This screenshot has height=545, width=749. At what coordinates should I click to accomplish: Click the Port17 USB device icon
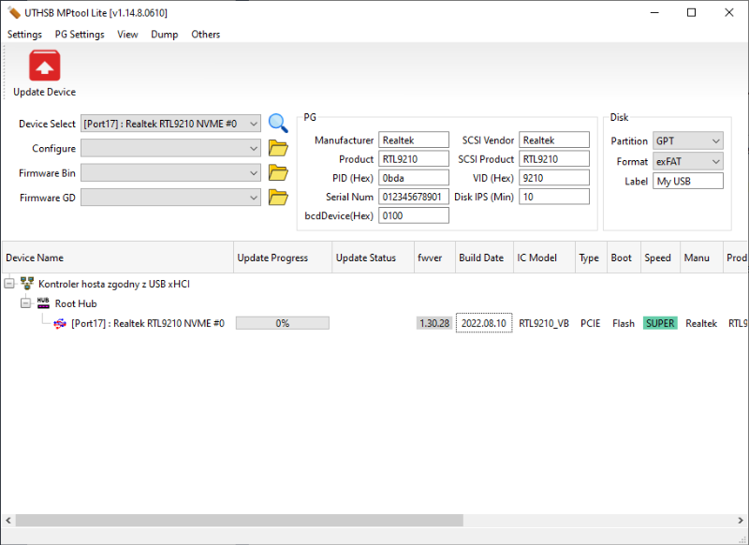pos(60,323)
